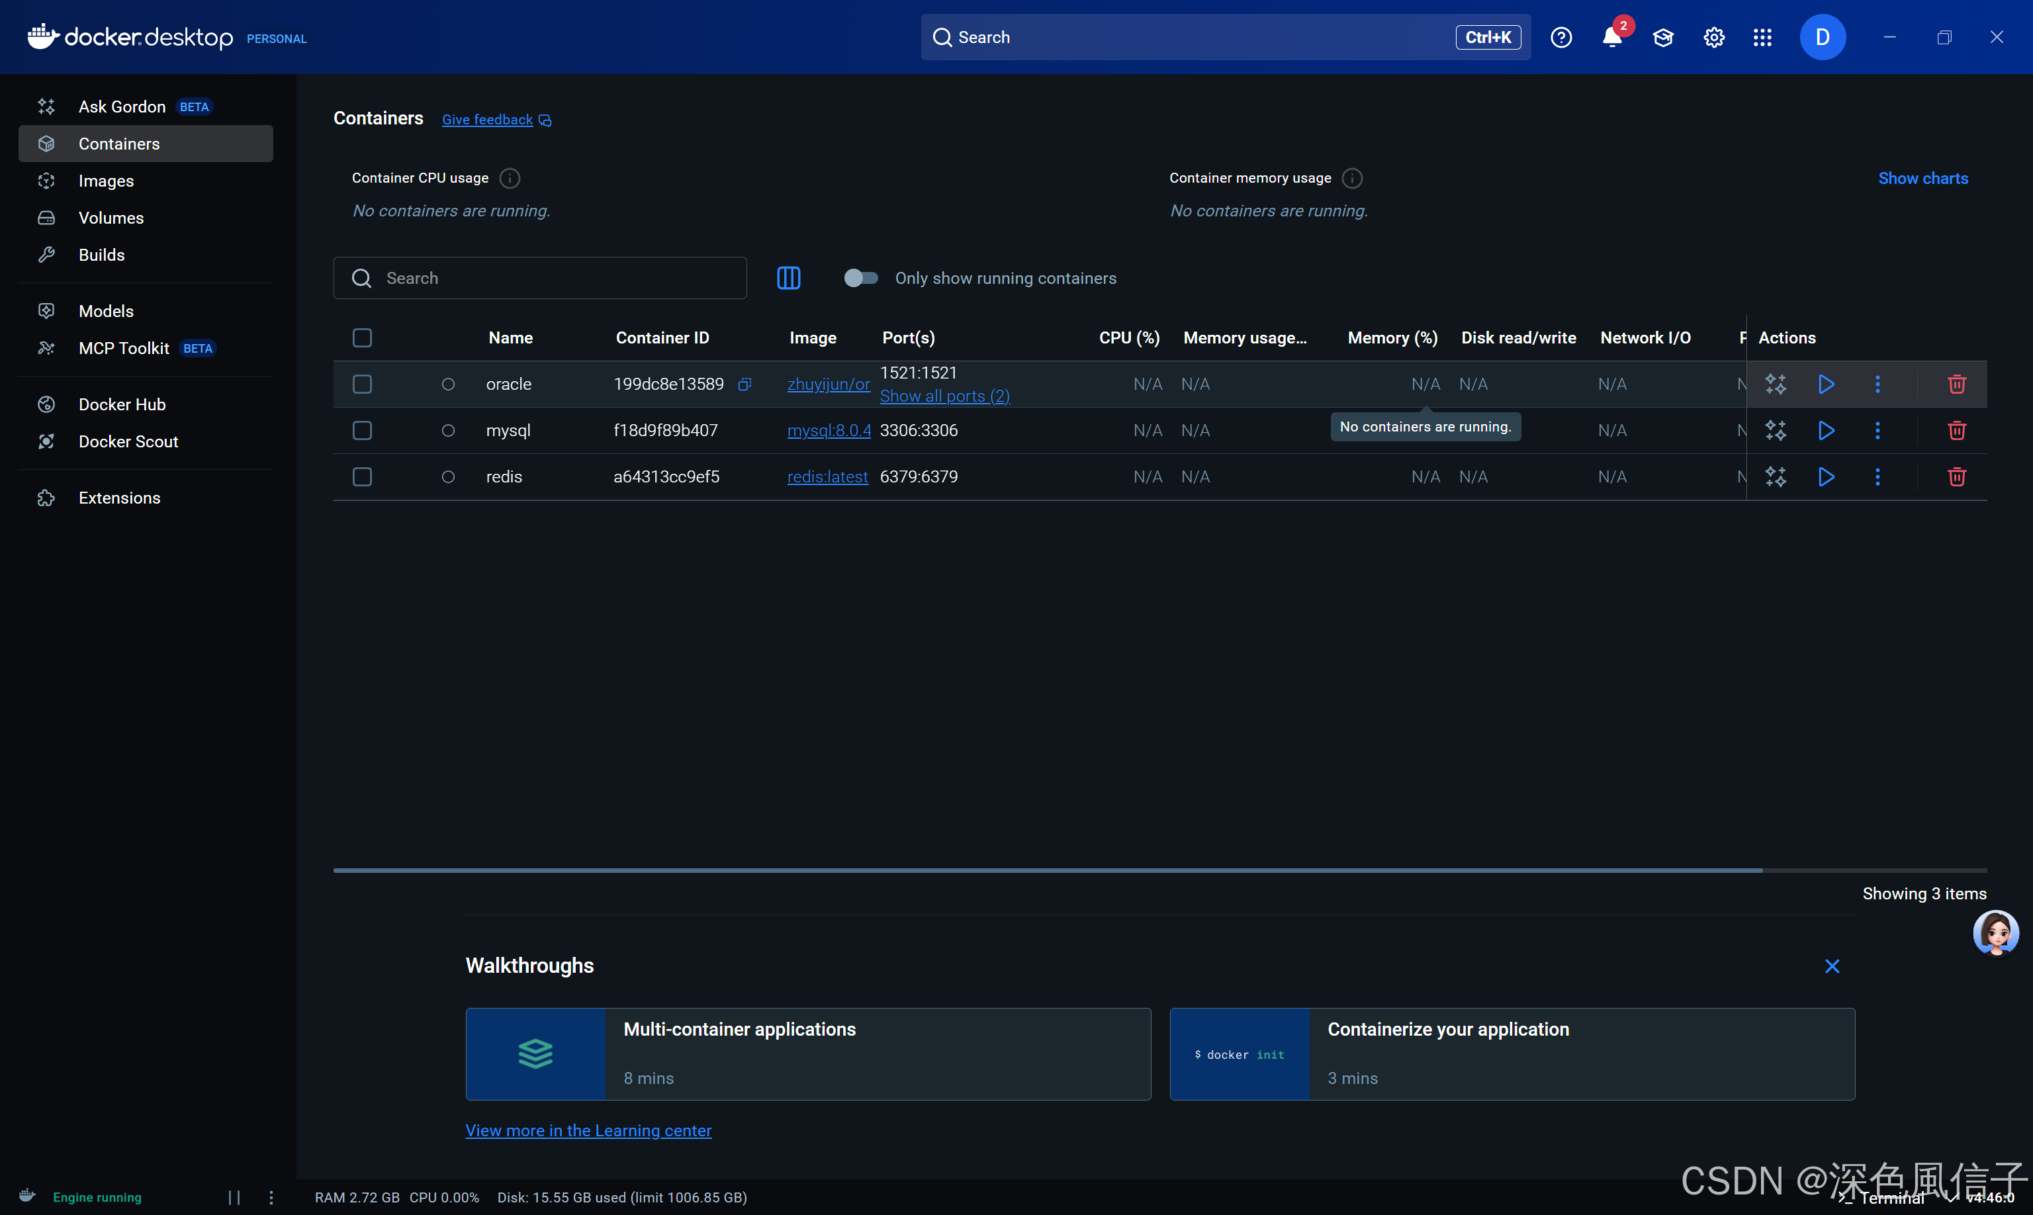Screen dimensions: 2033x1215
Task: Open more actions for mysql container
Action: click(1877, 431)
